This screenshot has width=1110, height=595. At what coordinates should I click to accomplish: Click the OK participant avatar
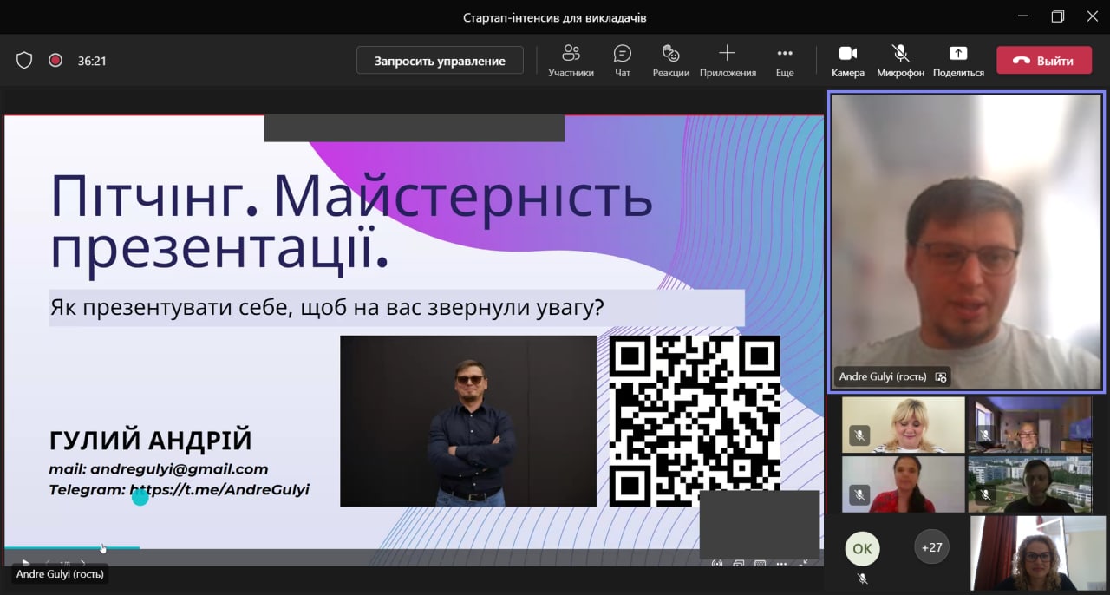(x=862, y=548)
